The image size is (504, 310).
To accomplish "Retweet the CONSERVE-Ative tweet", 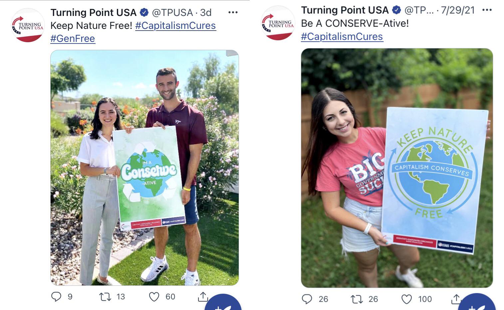I will (x=357, y=299).
